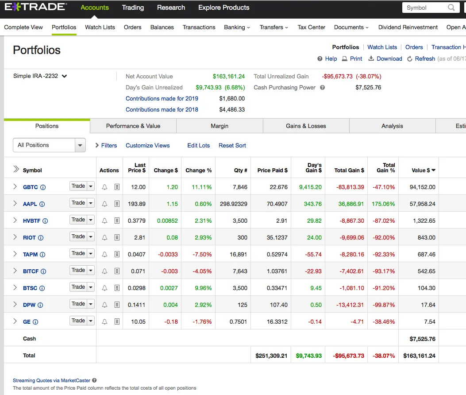Open the Documents menu

click(351, 27)
